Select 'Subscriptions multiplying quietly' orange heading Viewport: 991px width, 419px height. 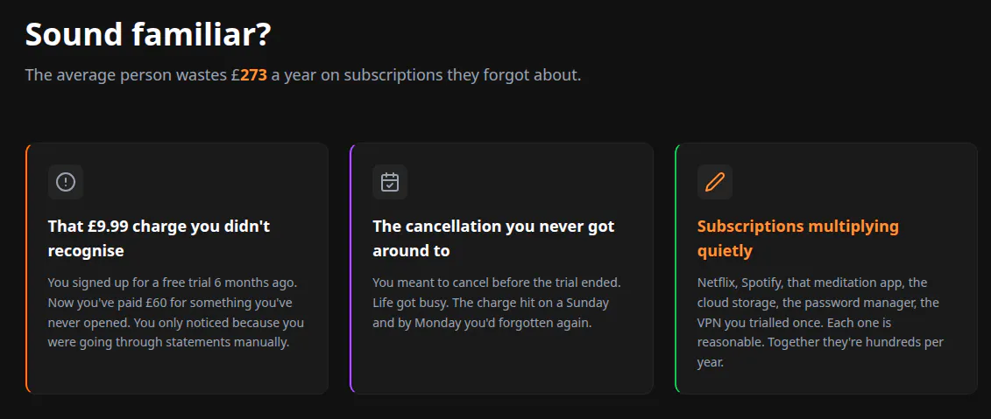[797, 239]
